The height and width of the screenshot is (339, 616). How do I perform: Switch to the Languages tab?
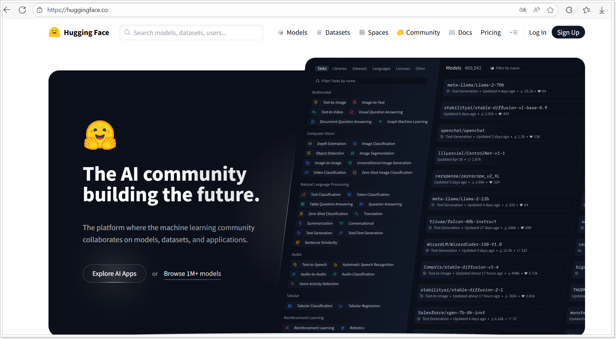[x=381, y=68]
